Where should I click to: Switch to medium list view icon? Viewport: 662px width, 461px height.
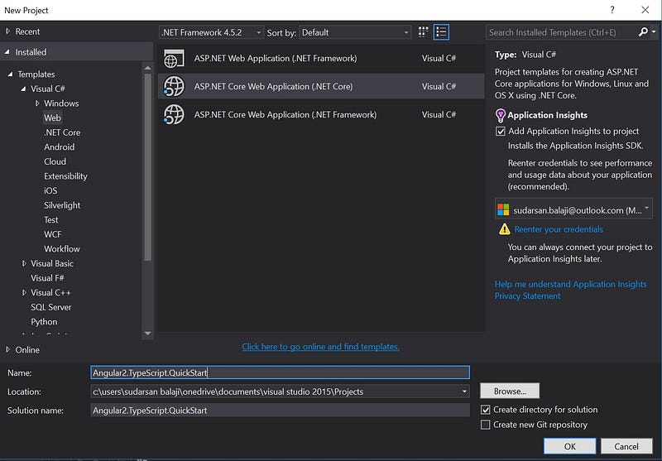[x=441, y=32]
